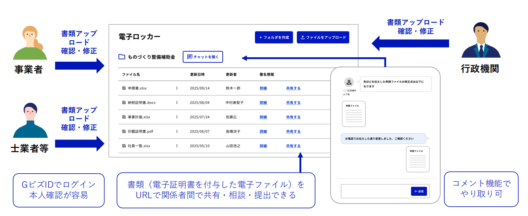Click 共有する for 印鑑証明書.pdf
The height and width of the screenshot is (216, 528).
click(x=293, y=131)
